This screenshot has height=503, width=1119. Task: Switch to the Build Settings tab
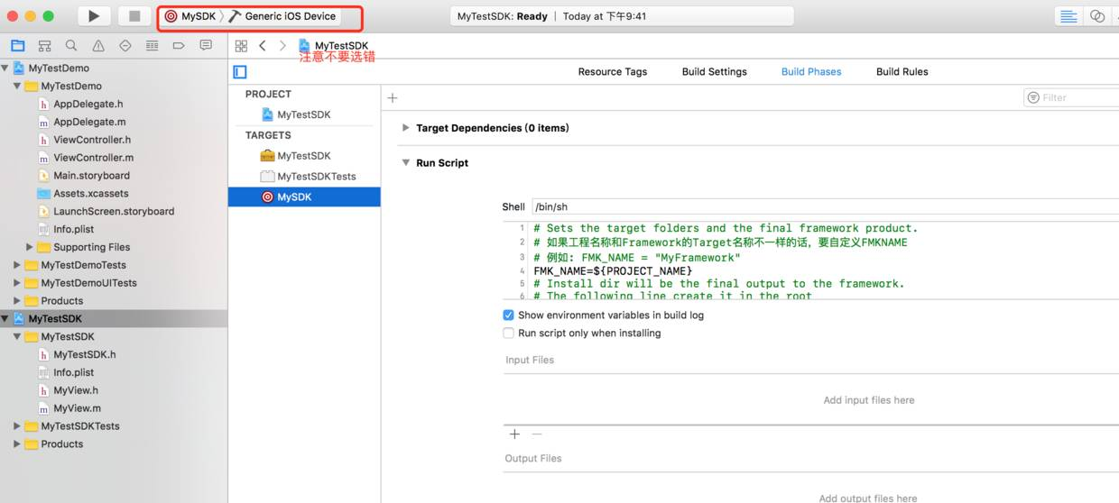click(714, 72)
